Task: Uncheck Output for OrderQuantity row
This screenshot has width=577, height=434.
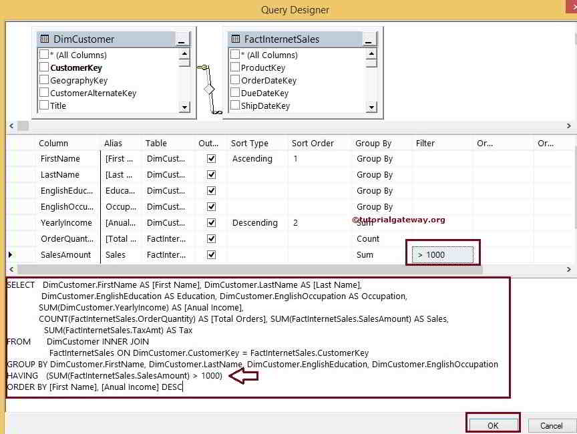Action: [211, 239]
